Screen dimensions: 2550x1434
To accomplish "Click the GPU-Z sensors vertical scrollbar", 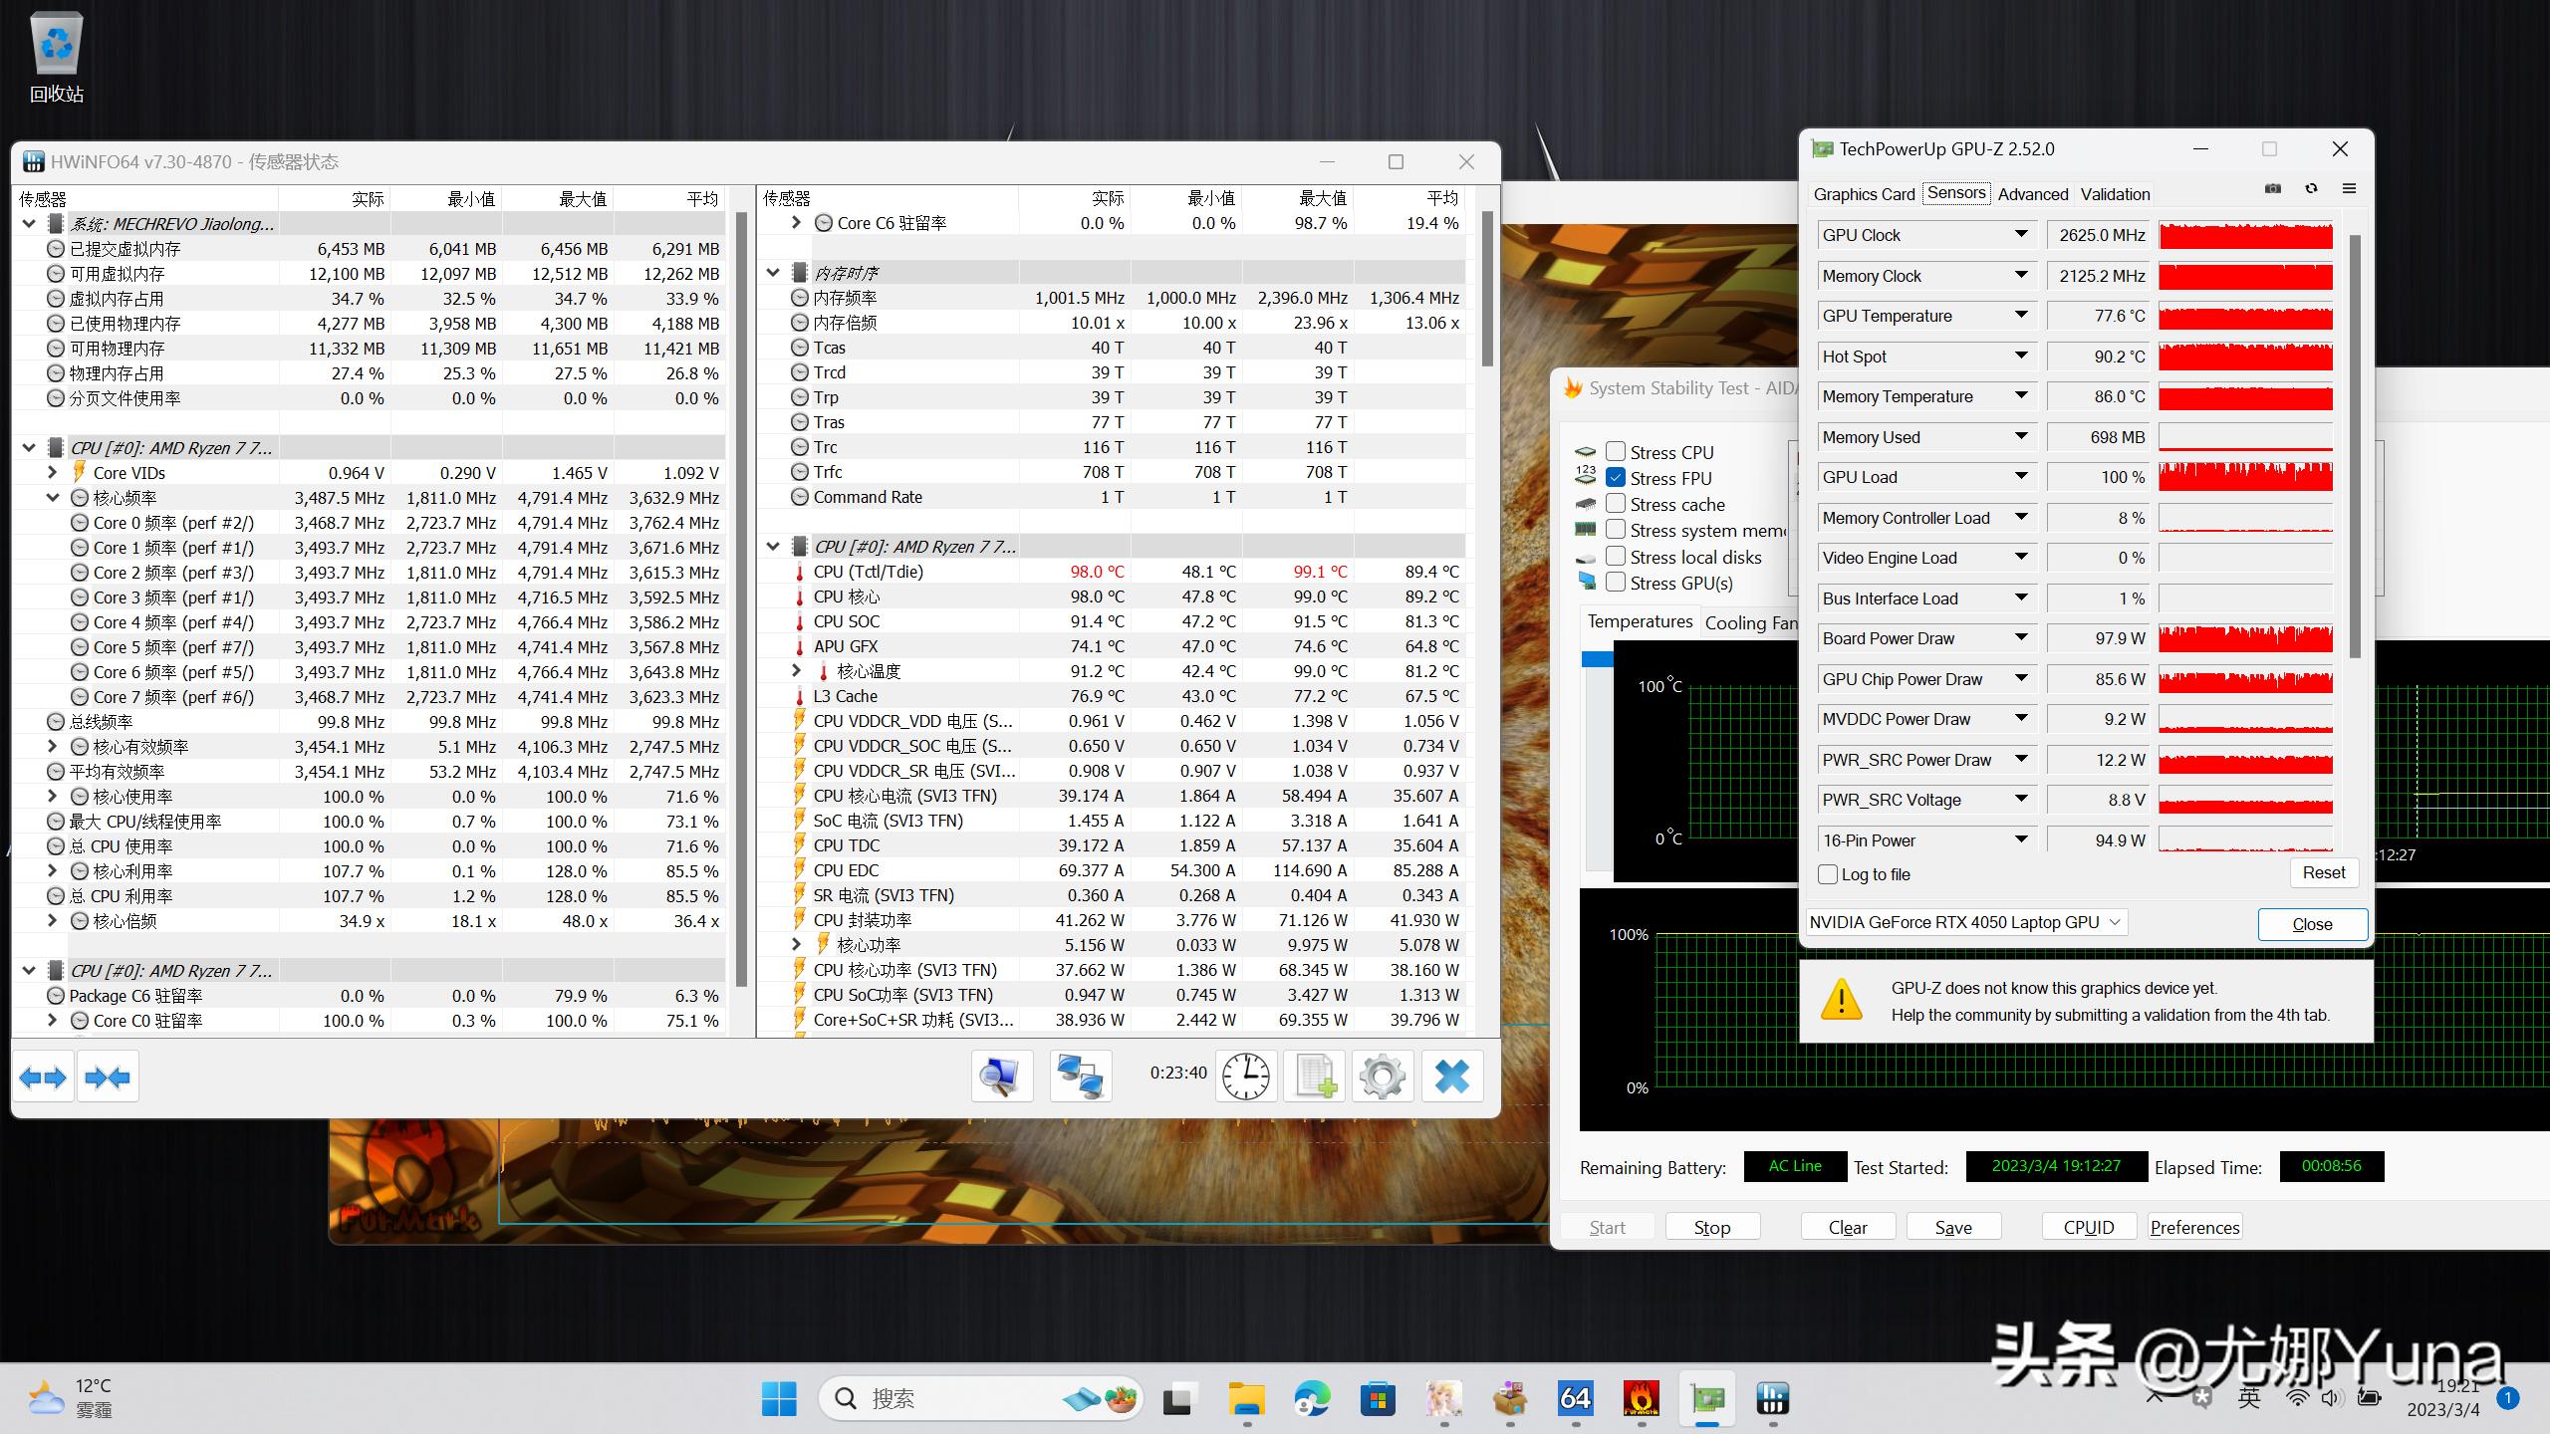I will [2355, 448].
